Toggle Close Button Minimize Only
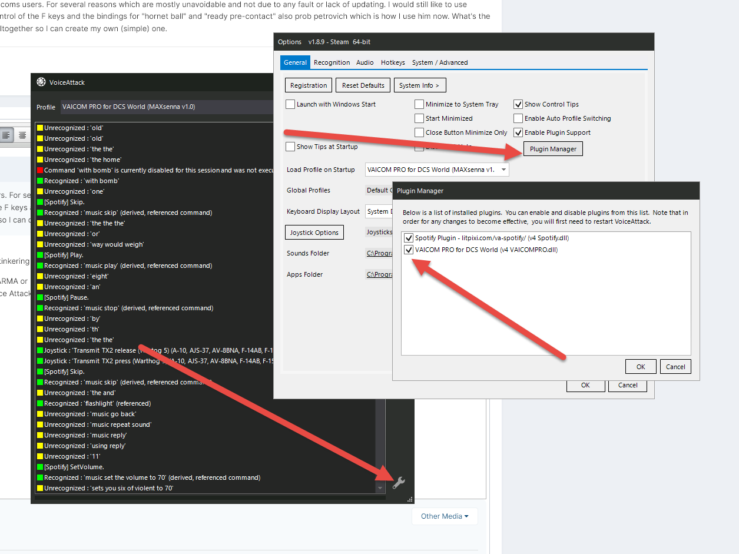 pyautogui.click(x=419, y=132)
